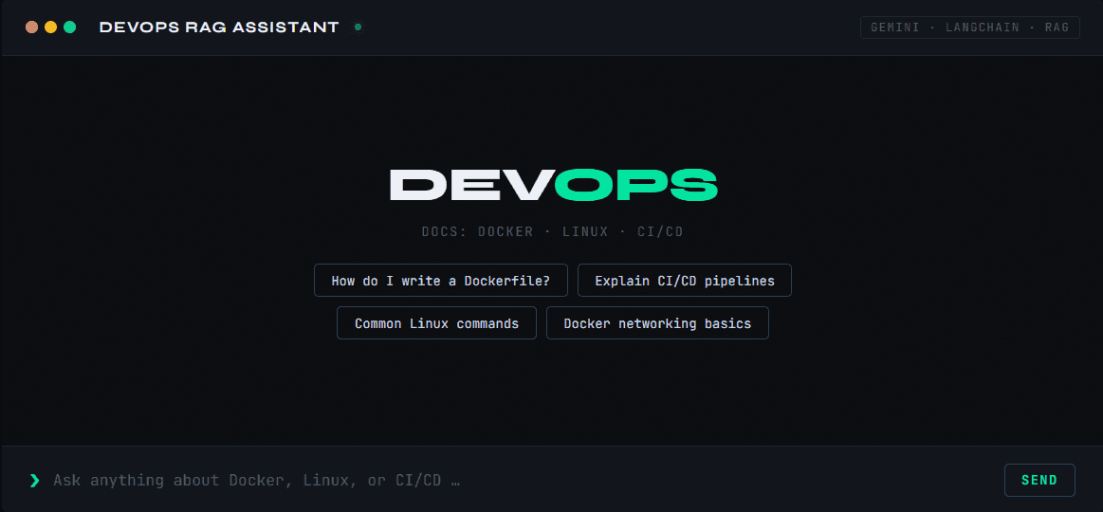Pick 'Common Linux commands' suggestion
Viewport: 1103px width, 512px height.
[x=437, y=323]
